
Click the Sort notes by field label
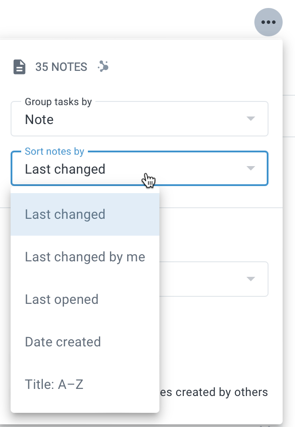click(55, 151)
